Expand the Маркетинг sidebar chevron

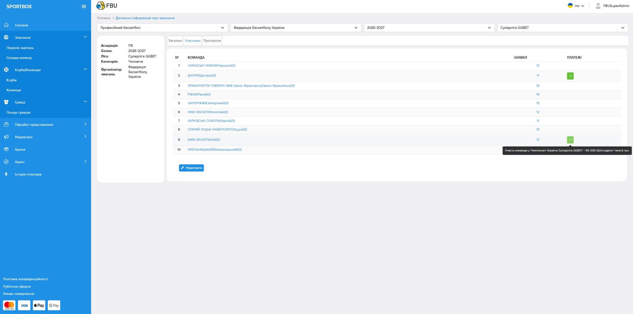point(85,137)
